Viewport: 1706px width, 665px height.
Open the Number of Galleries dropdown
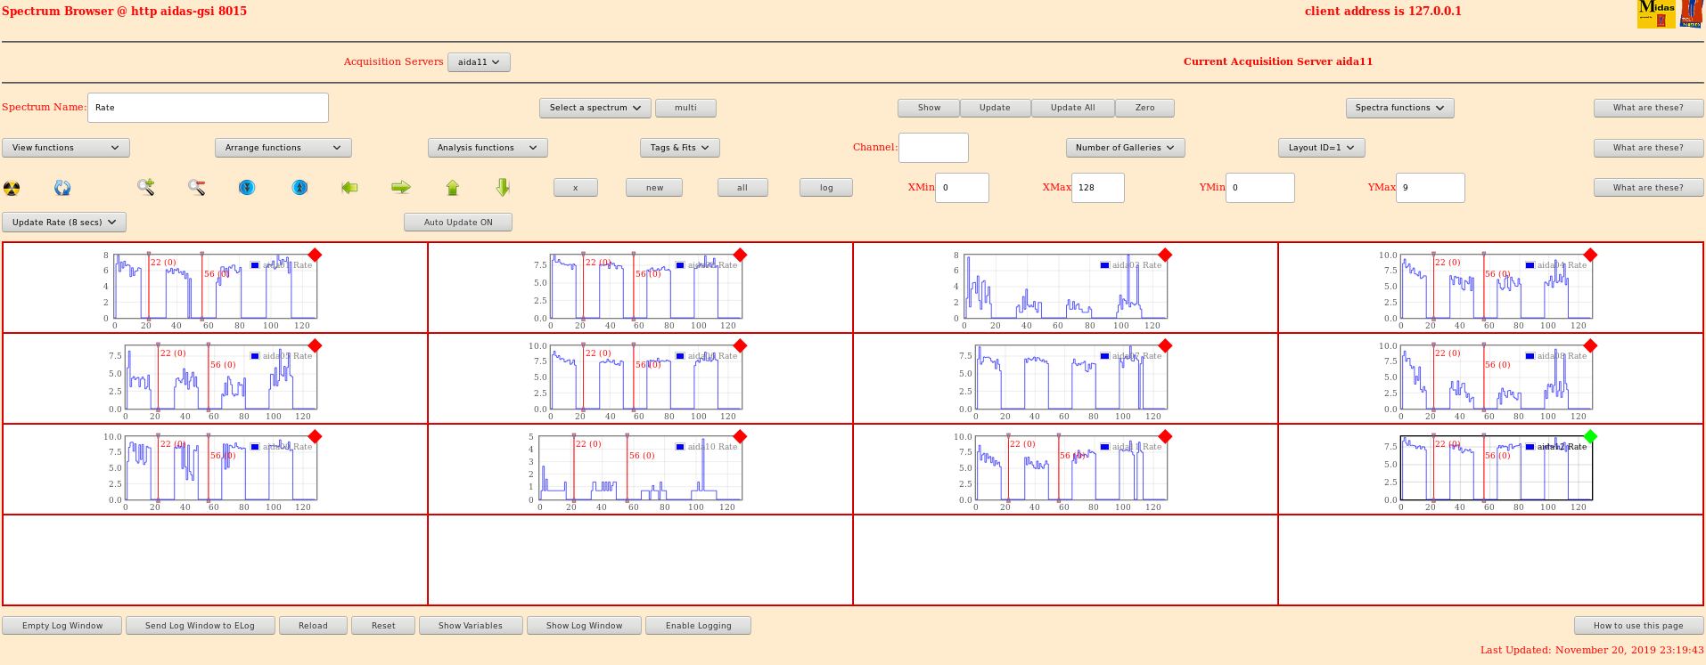point(1125,148)
